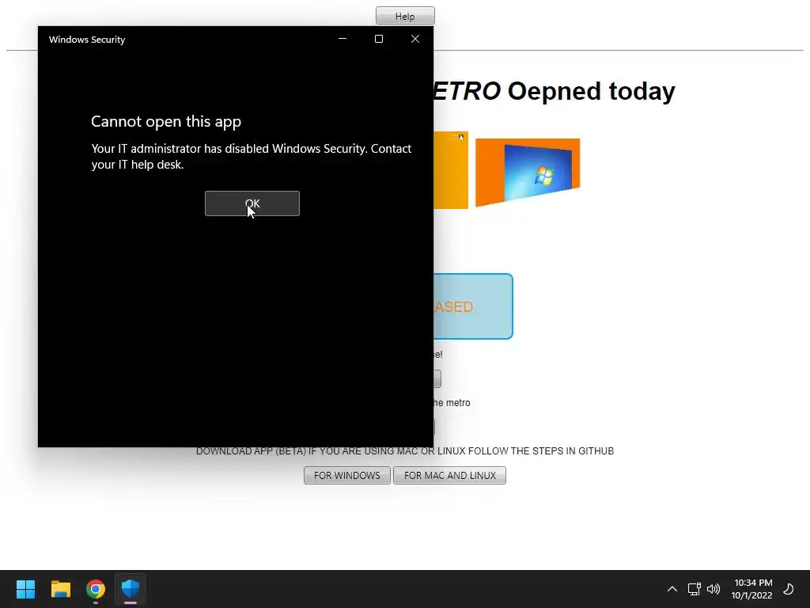Click the 'Oepned today' headline text
Screen dimensions: 810x608
coord(591,92)
